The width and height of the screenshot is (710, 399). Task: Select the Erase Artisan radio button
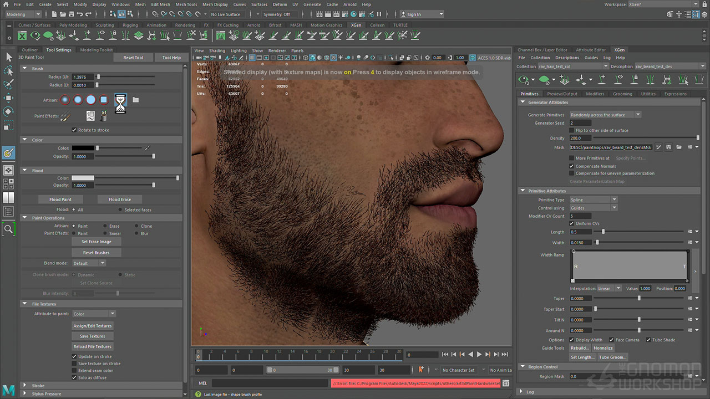point(105,226)
